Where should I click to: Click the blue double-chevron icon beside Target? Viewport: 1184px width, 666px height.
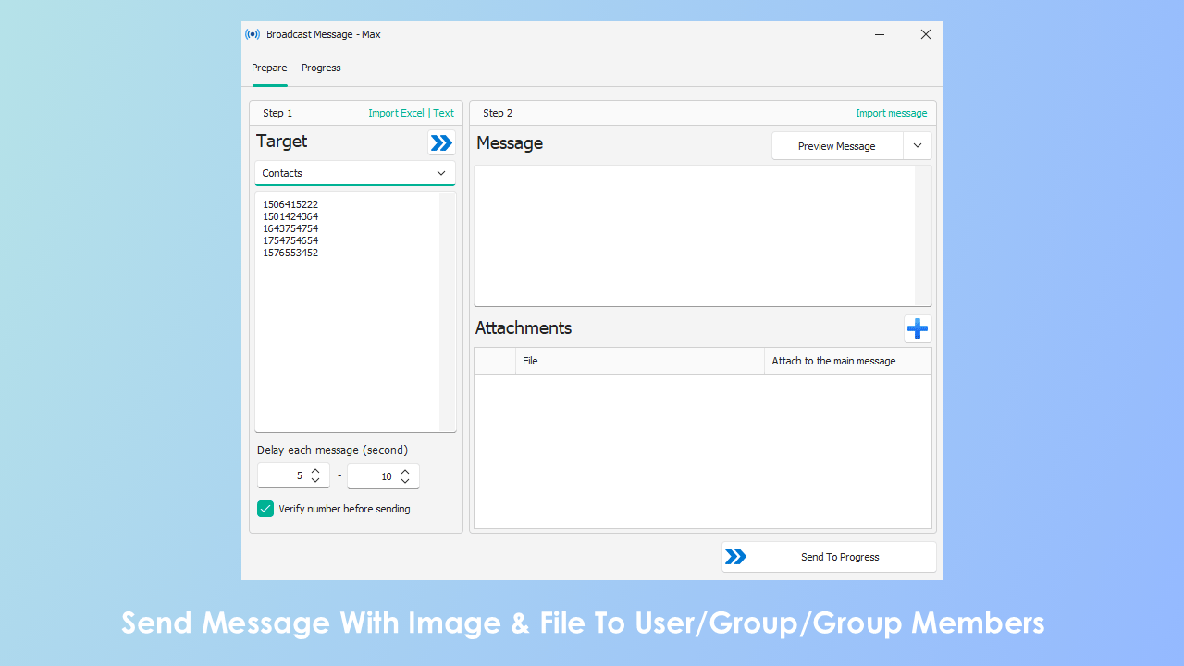coord(440,142)
